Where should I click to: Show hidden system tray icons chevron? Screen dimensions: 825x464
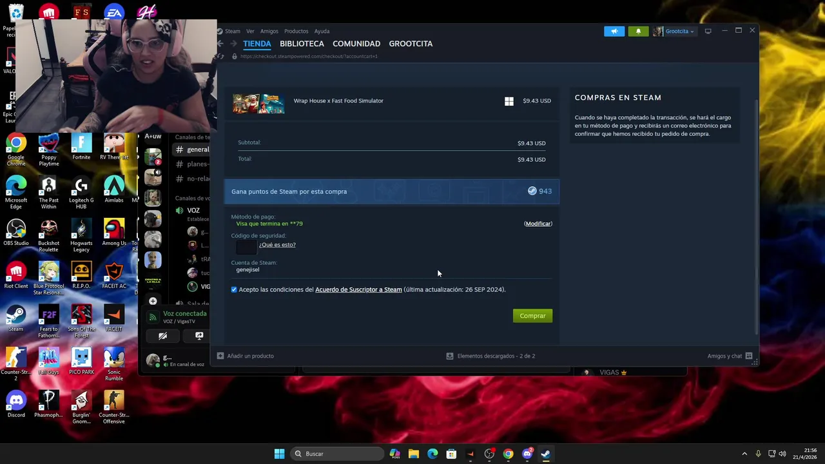[x=744, y=454]
